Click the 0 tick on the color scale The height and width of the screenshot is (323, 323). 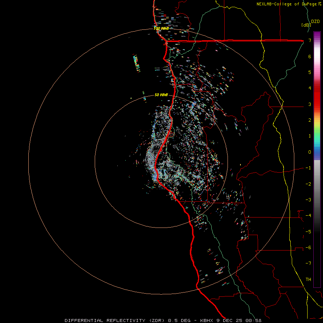310,152
